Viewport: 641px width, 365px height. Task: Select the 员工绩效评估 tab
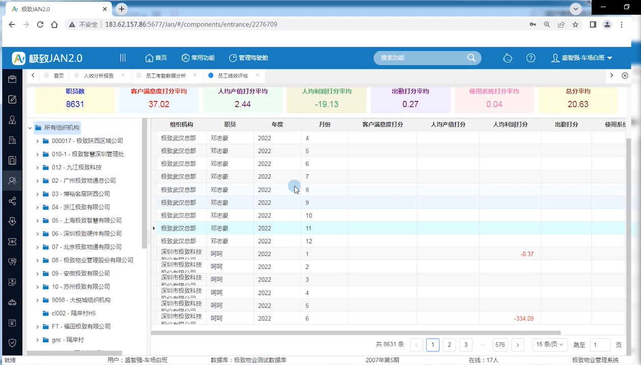(x=233, y=76)
